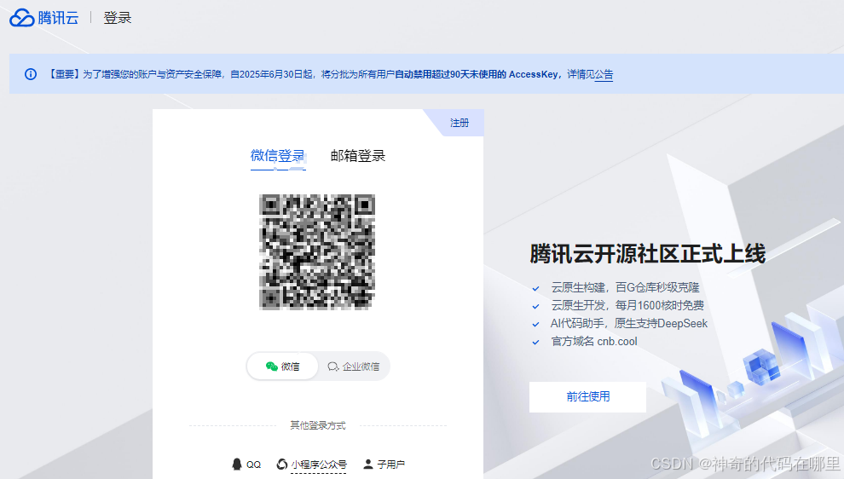
Task: Open the 公告 link in the banner
Action: click(x=604, y=74)
